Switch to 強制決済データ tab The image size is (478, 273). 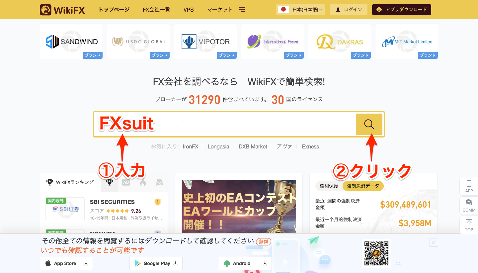pyautogui.click(x=363, y=186)
